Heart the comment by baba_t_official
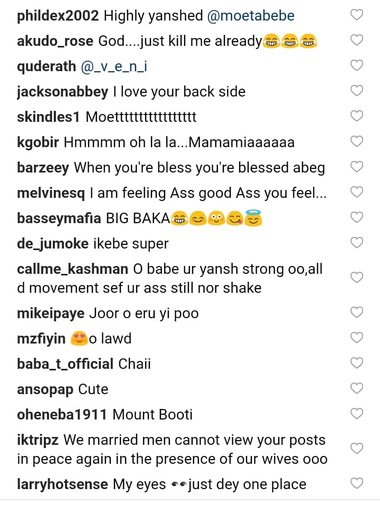The width and height of the screenshot is (380, 505). tap(357, 363)
